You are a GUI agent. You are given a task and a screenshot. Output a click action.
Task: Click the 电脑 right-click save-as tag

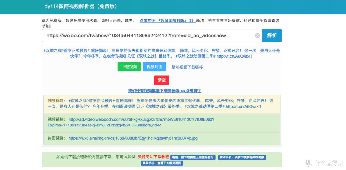tap(193, 158)
